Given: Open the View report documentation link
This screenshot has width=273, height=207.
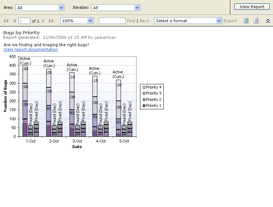Looking at the screenshot, I should pos(31,49).
